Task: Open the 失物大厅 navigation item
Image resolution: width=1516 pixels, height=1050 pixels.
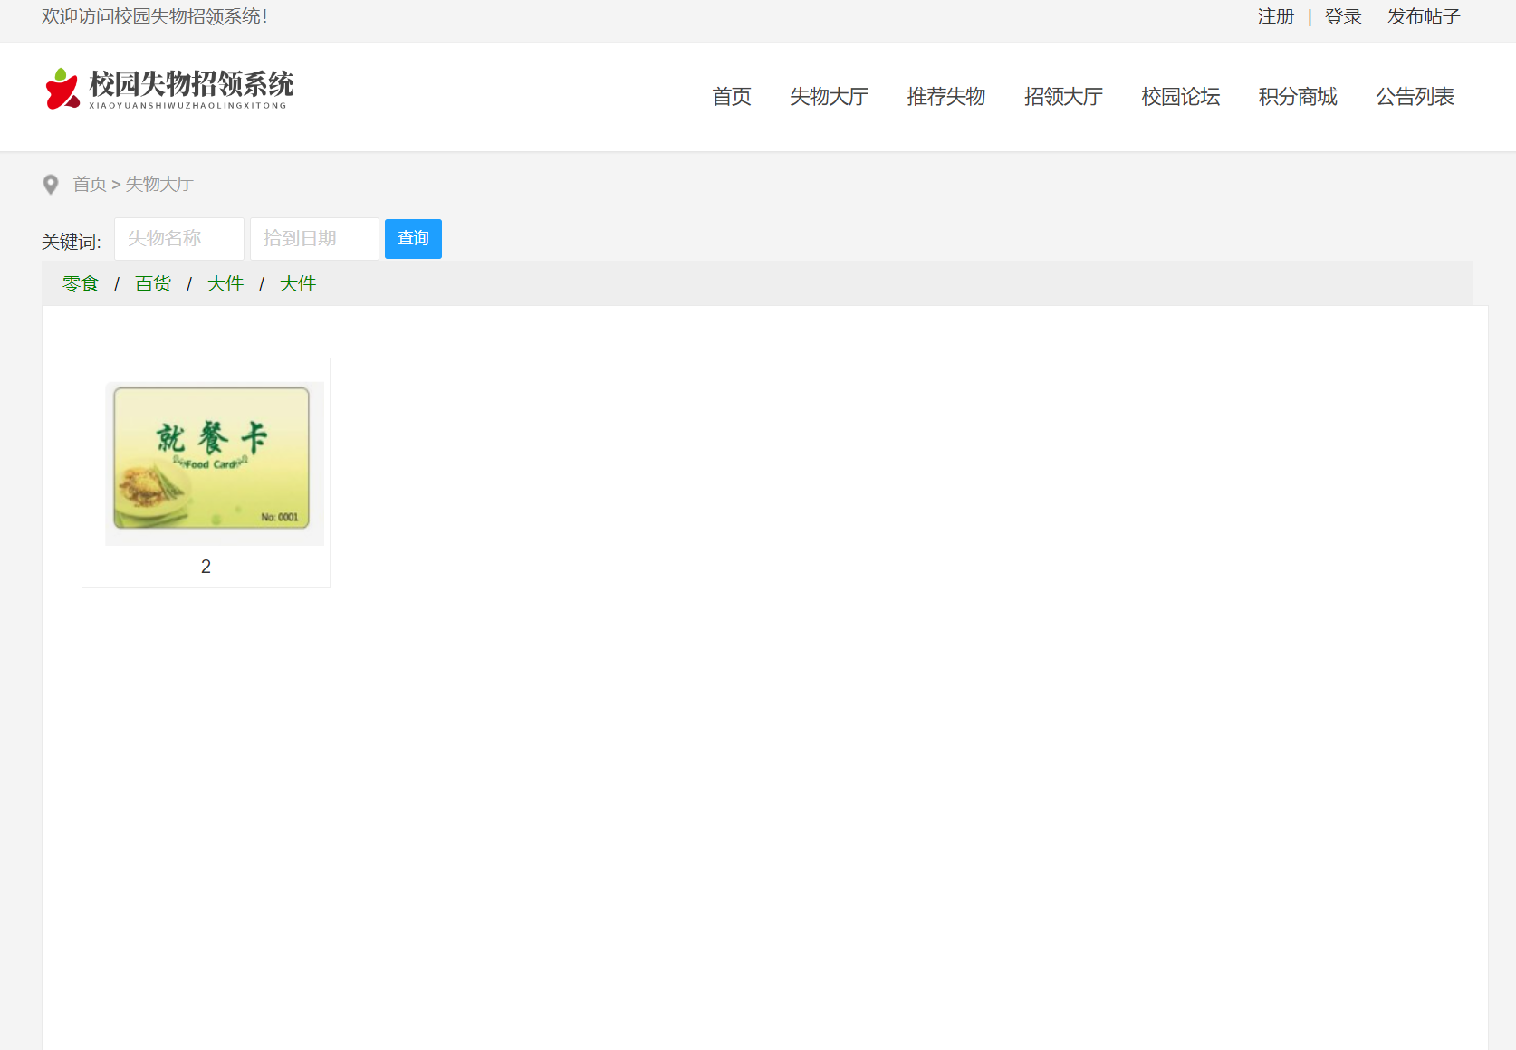Action: [x=829, y=97]
